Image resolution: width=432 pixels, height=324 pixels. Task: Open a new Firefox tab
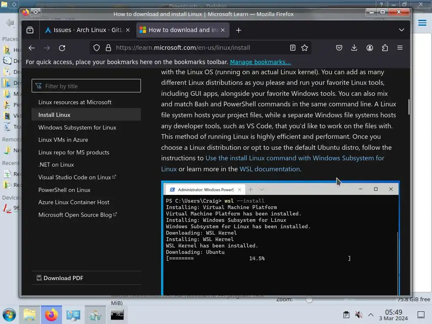(239, 30)
